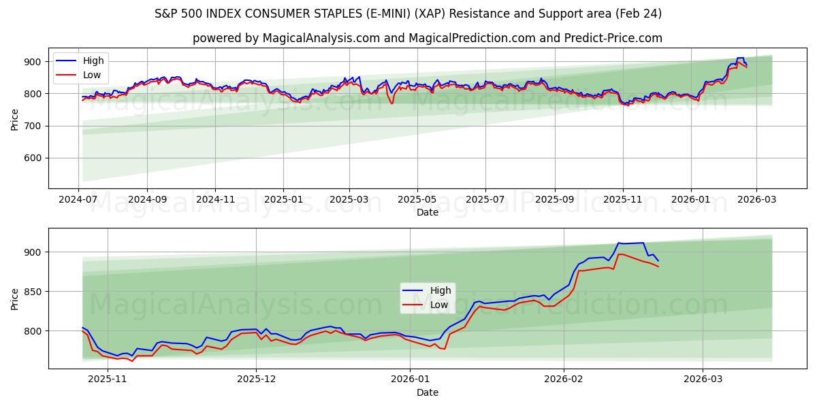Screen dimensions: 817x408
Task: Select the chart title text
Action: (x=408, y=12)
